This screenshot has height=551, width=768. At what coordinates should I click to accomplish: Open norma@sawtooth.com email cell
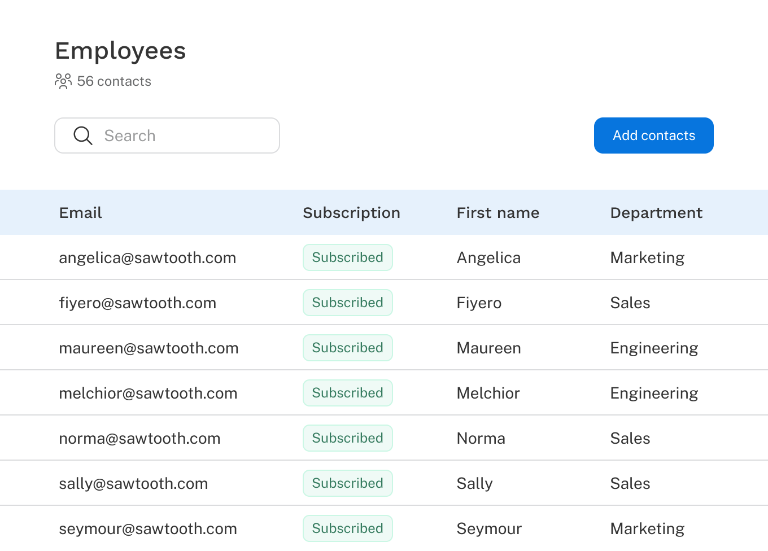139,439
